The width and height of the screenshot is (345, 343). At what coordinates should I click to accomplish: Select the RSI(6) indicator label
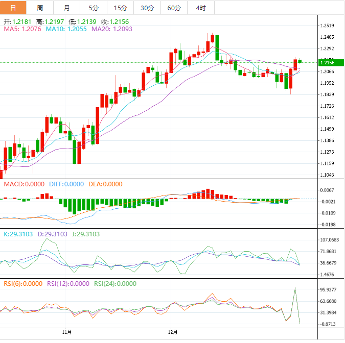click(23, 284)
